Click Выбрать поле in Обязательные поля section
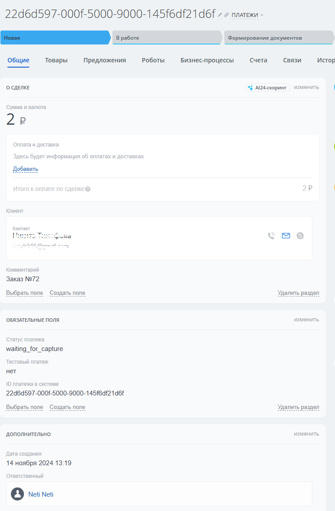Viewport: 335px width, 511px height. 24,407
